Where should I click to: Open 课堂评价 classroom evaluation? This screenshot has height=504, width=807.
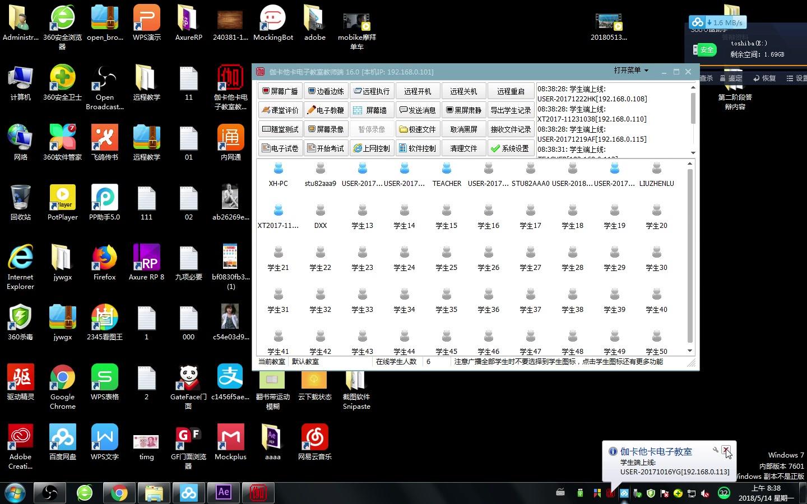click(x=280, y=110)
